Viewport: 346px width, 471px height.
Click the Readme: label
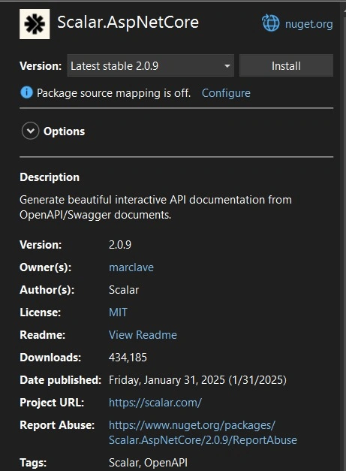[x=42, y=335]
